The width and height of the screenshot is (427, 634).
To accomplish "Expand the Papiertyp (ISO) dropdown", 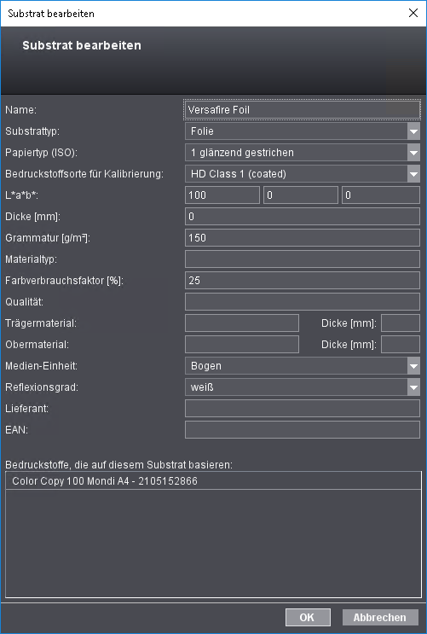I will (x=413, y=153).
